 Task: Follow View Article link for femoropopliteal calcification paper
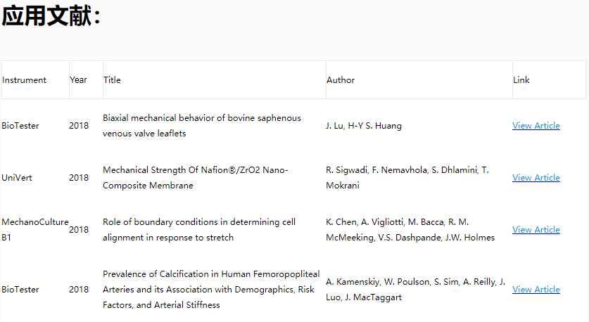(536, 290)
